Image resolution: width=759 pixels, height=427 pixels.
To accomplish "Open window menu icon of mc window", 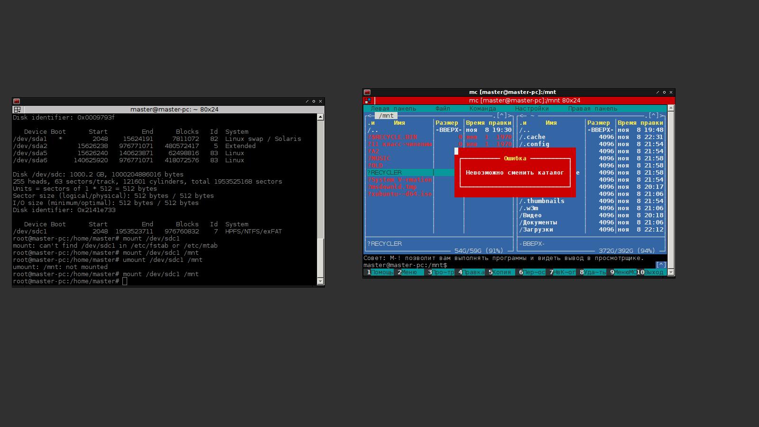I will pyautogui.click(x=367, y=93).
